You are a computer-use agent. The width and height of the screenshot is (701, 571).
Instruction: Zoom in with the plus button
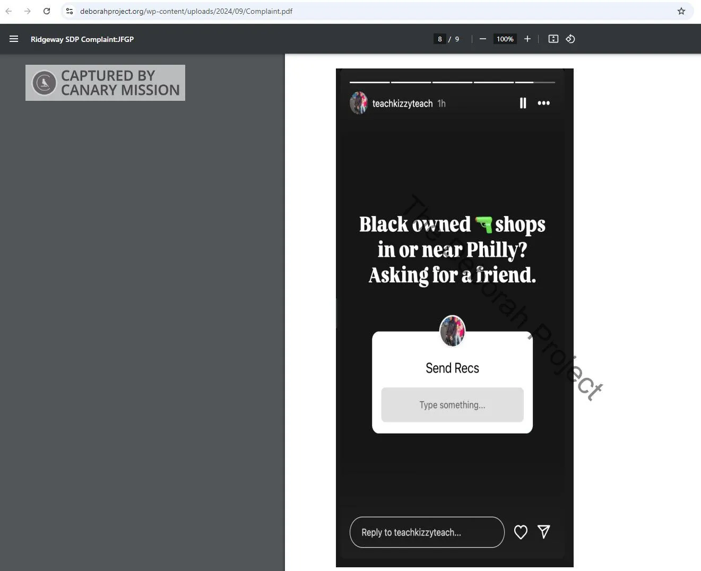[x=527, y=39]
